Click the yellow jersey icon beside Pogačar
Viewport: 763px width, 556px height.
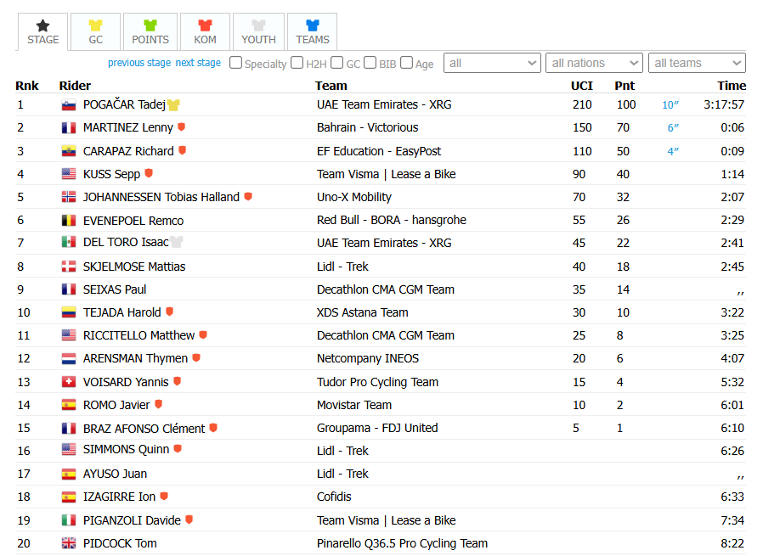(x=173, y=105)
